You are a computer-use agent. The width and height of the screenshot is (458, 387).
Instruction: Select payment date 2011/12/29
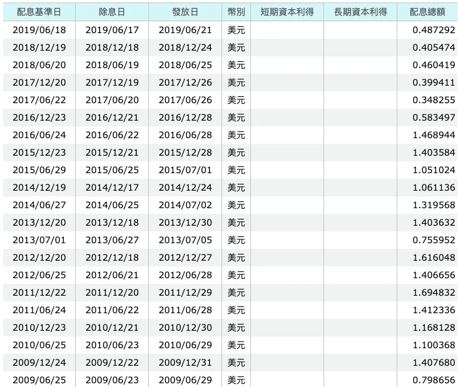tap(185, 293)
